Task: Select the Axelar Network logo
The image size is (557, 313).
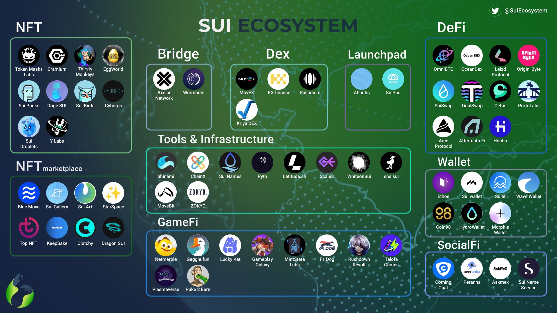Action: [x=164, y=79]
